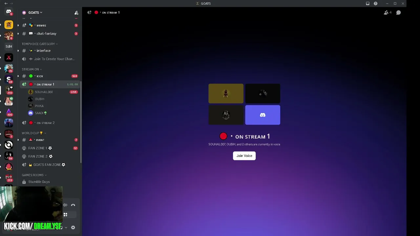Expand threads arrow beside EVENT channel
The height and width of the screenshot is (236, 420).
click(18, 140)
